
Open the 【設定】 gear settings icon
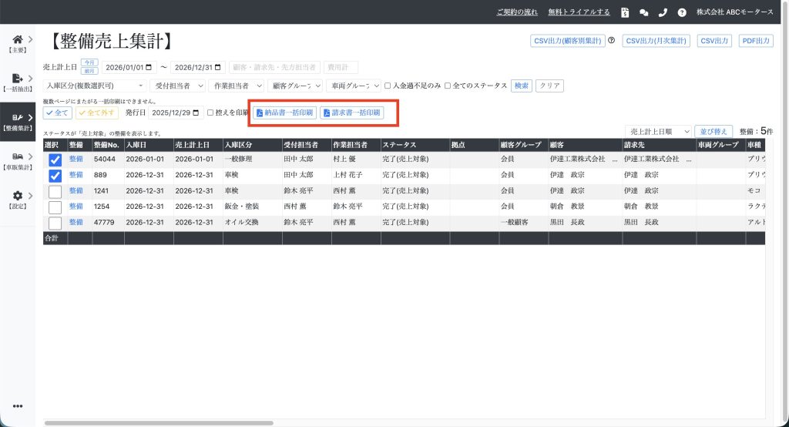pyautogui.click(x=17, y=197)
